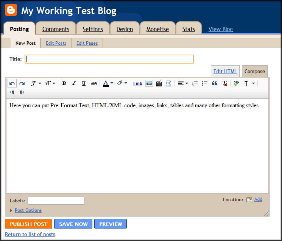Click the Undo icon in the editor toolbar

[12, 83]
